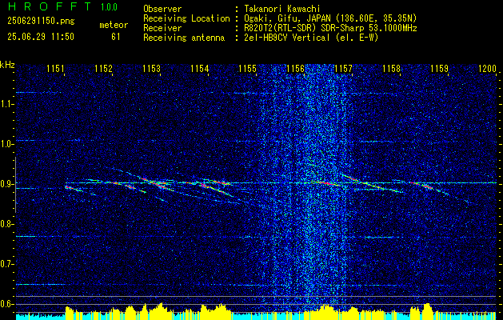Click the meteor label
This screenshot has width=503, height=320.
pos(114,25)
